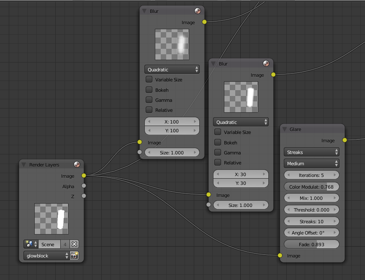
Task: Open Quadratic filter dropdown in the X: 100 Blur node
Action: 172,69
